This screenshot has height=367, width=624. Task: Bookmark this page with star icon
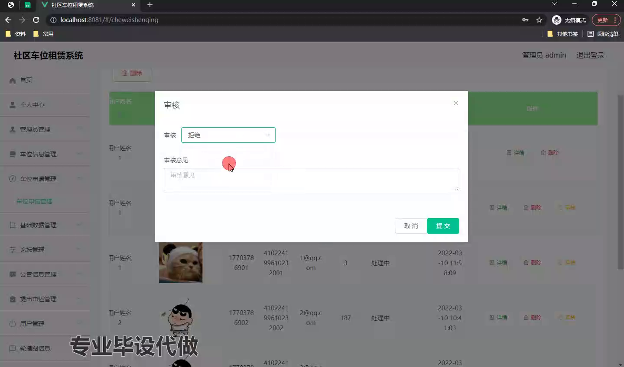coord(539,20)
